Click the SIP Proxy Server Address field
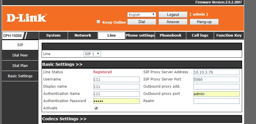The height and width of the screenshot is (124, 256). pyautogui.click(x=216, y=72)
